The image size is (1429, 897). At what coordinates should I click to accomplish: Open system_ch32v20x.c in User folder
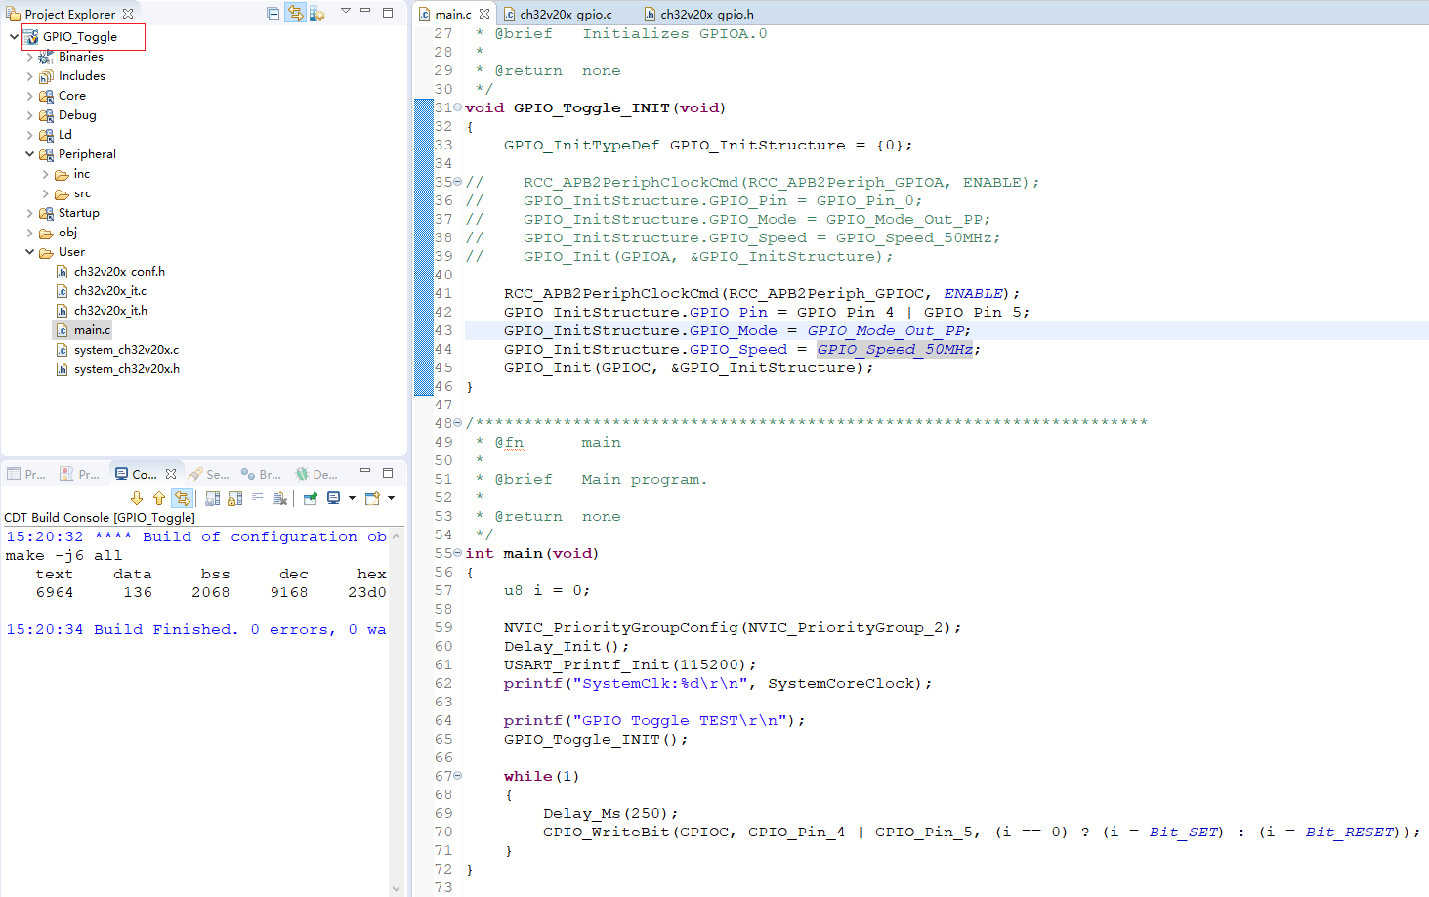[126, 350]
